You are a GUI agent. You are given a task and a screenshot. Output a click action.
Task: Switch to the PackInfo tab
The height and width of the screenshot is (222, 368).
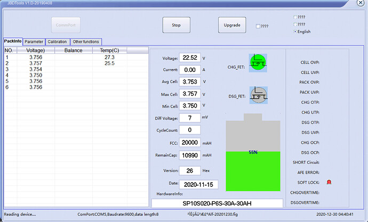pos(13,41)
